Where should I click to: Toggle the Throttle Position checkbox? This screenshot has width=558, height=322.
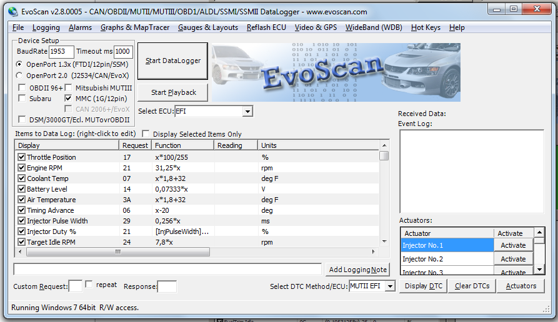pos(22,157)
